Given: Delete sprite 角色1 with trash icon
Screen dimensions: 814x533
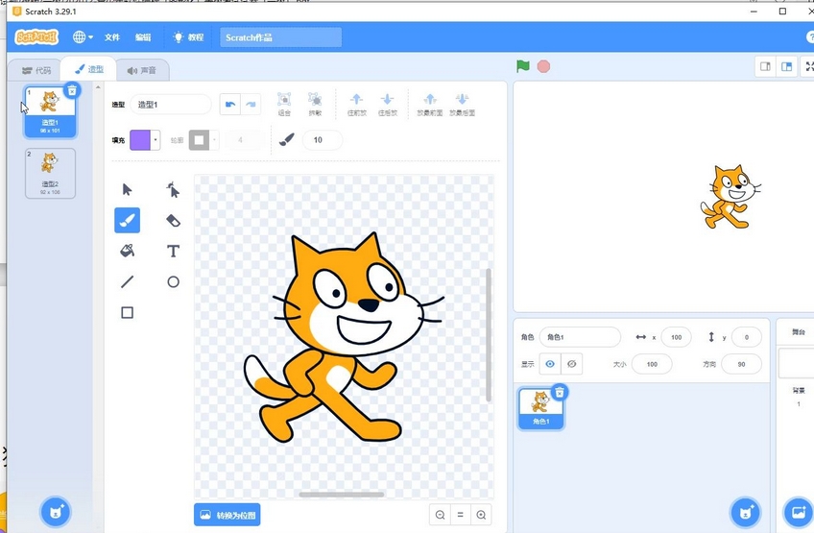Looking at the screenshot, I should (x=559, y=392).
